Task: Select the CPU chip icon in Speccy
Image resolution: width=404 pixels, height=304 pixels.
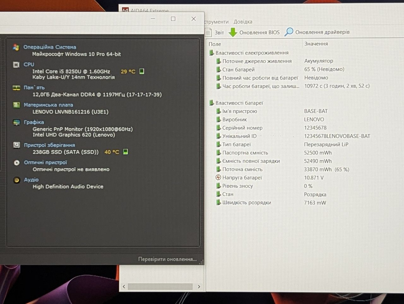Action: [16, 64]
